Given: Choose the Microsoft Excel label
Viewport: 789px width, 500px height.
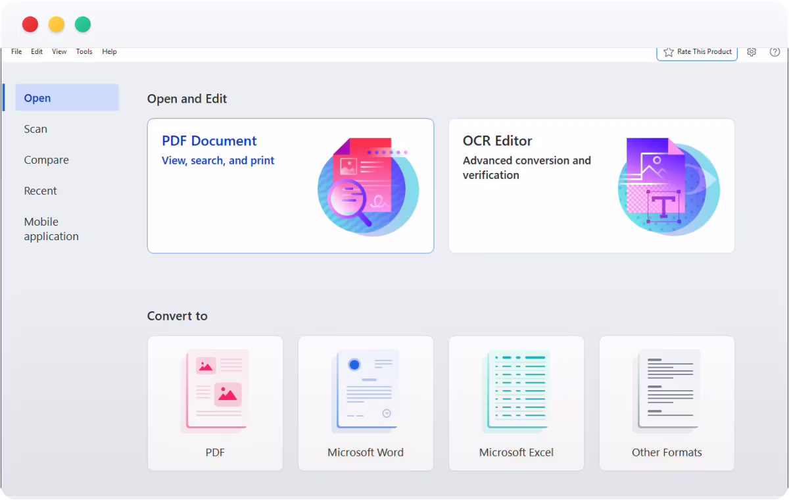Looking at the screenshot, I should tap(516, 453).
